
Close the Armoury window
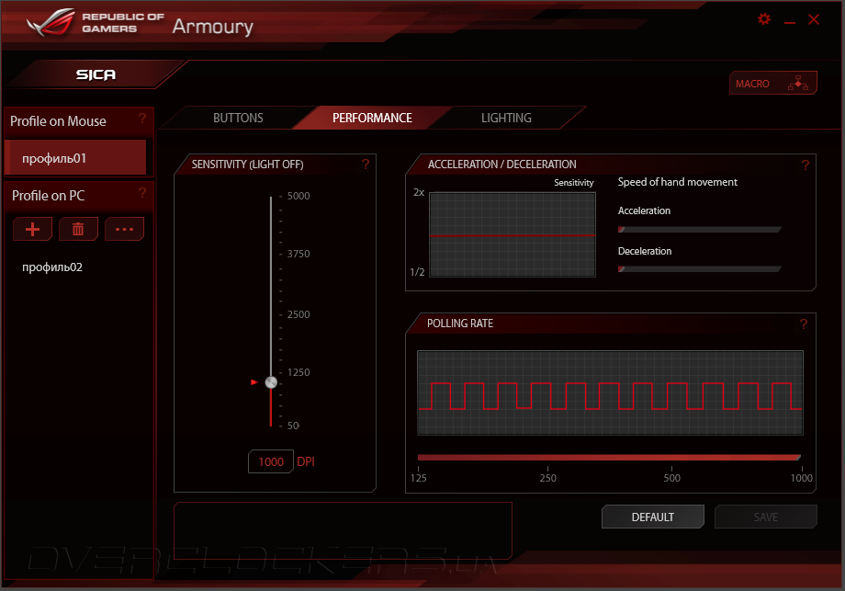click(814, 19)
